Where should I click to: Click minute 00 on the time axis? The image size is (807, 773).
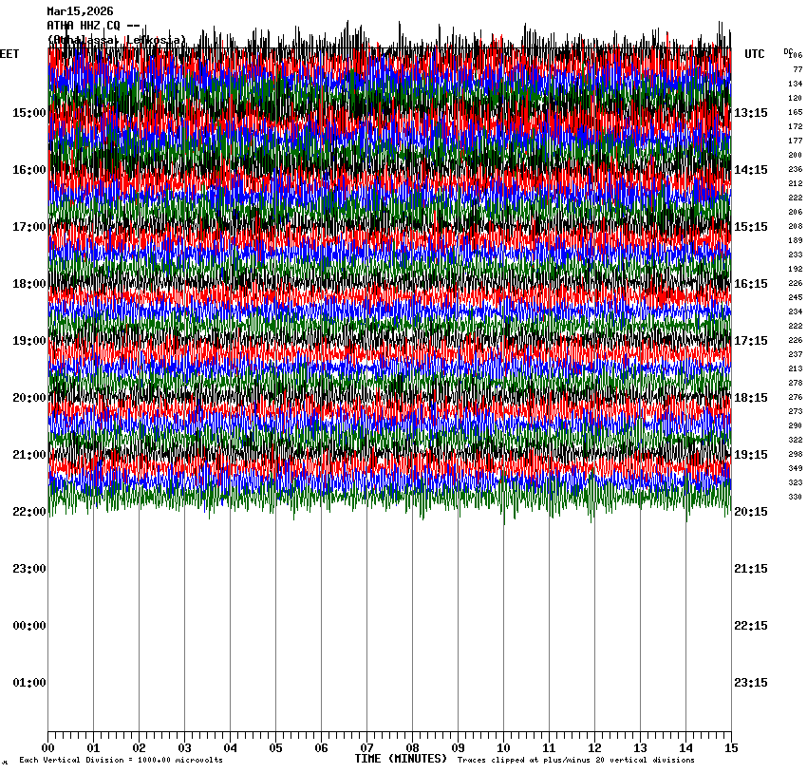coord(47,748)
